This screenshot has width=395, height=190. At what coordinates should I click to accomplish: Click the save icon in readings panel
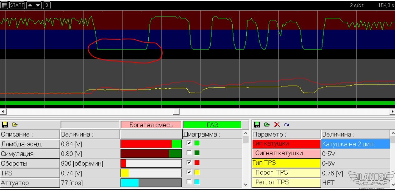(x=5, y=125)
